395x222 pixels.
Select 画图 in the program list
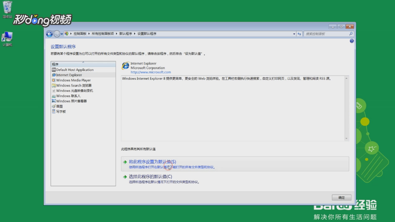83,107
